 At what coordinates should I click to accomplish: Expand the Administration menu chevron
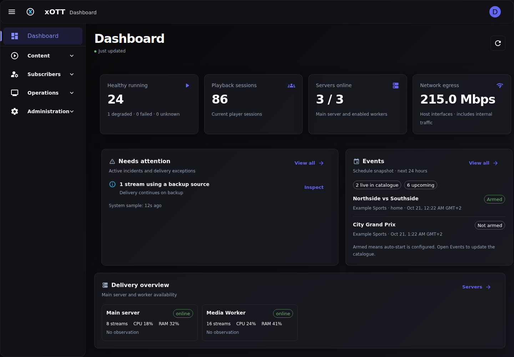(x=72, y=111)
